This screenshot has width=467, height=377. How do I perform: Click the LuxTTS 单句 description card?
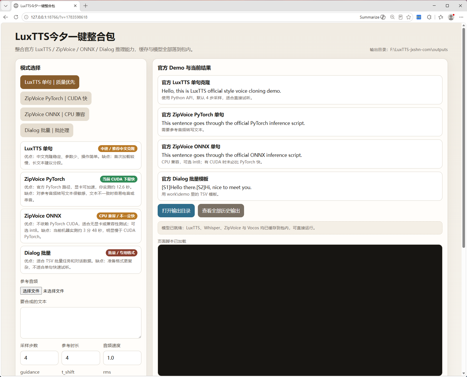[81, 155]
